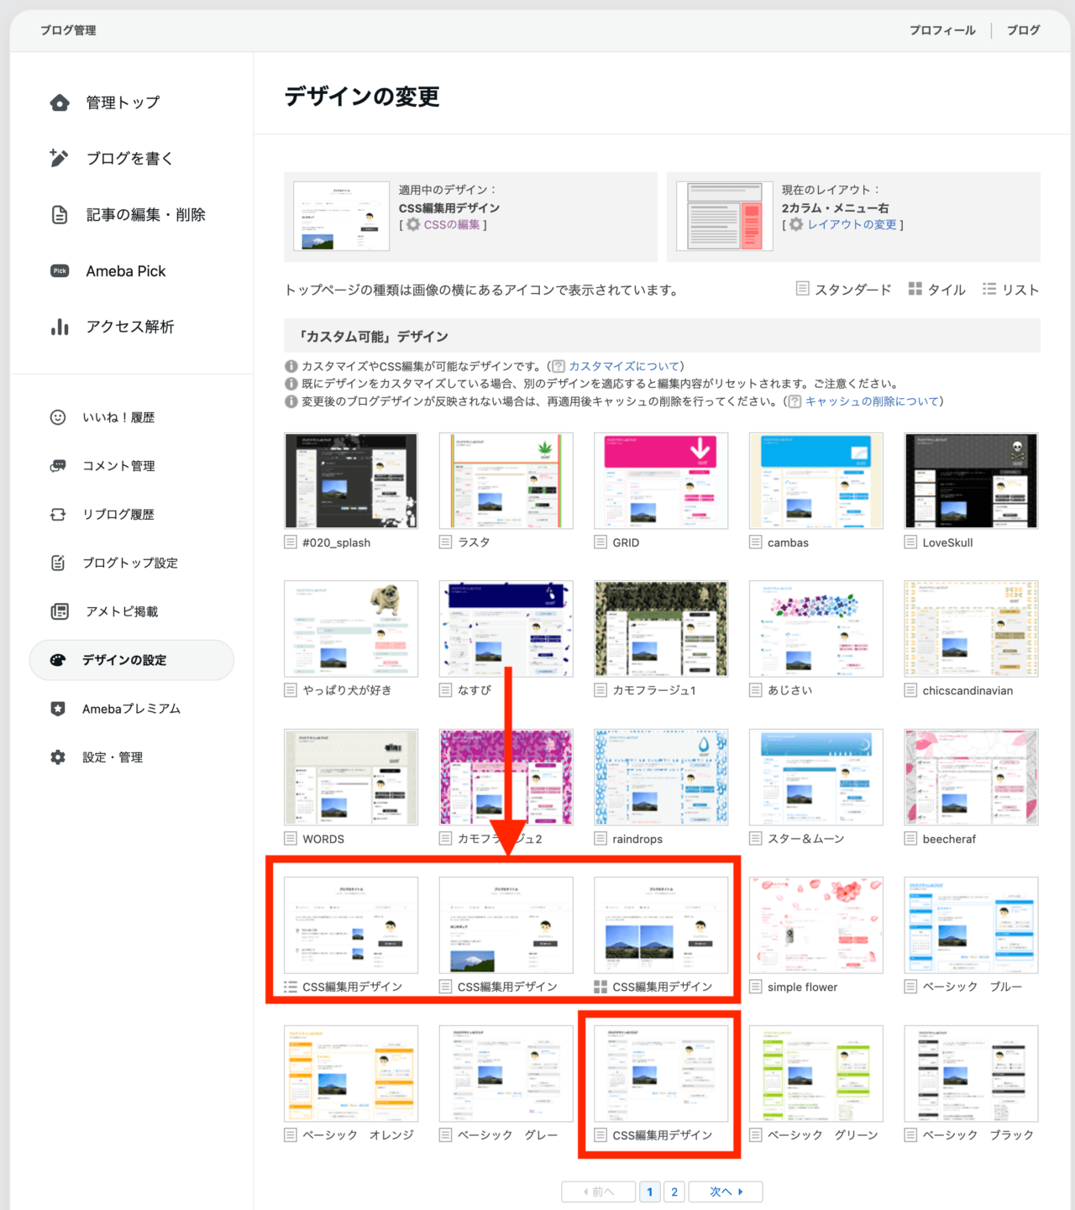Click the speech bubble icon for コメント管理

[58, 466]
